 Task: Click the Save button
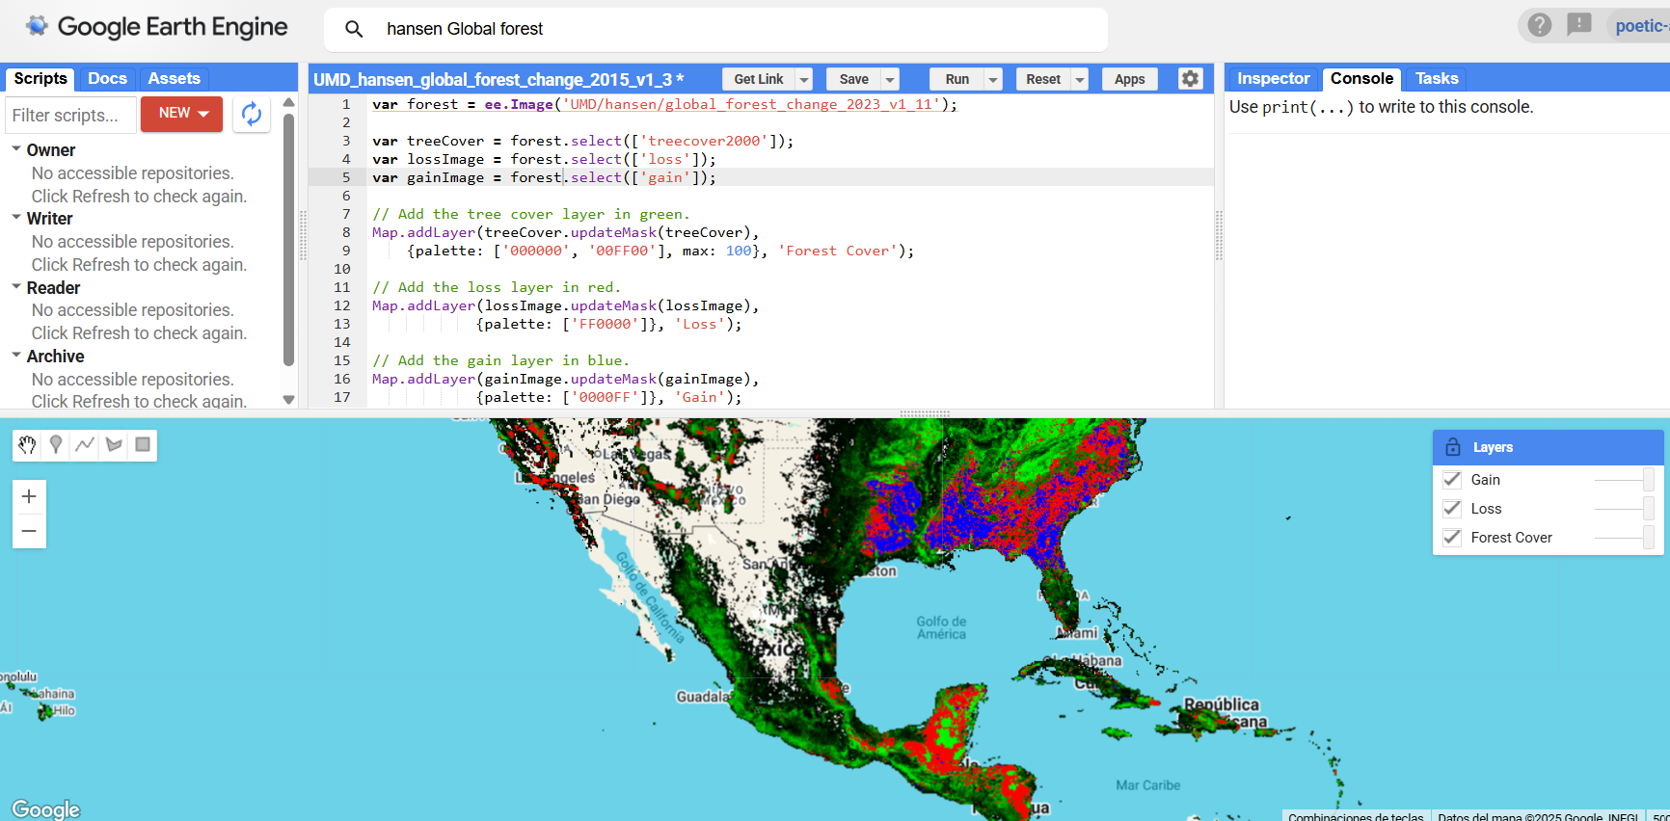coord(854,79)
